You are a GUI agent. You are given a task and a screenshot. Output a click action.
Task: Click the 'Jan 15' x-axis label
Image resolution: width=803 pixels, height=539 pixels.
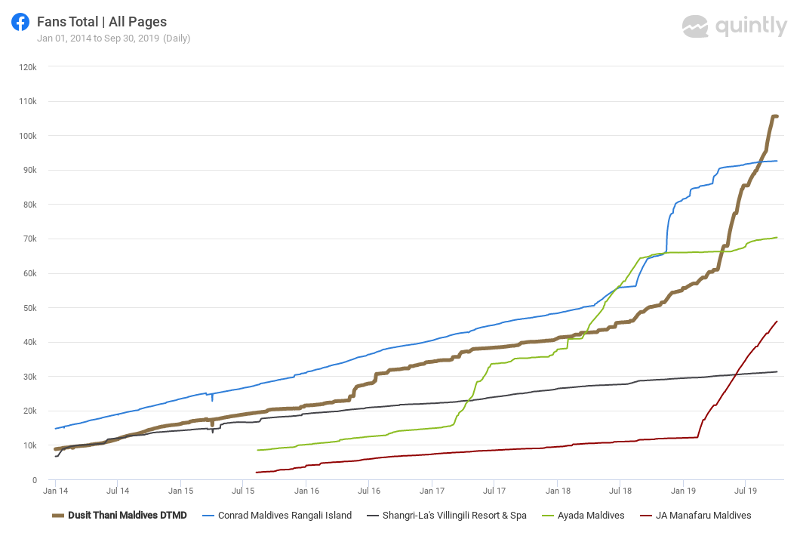tap(181, 491)
